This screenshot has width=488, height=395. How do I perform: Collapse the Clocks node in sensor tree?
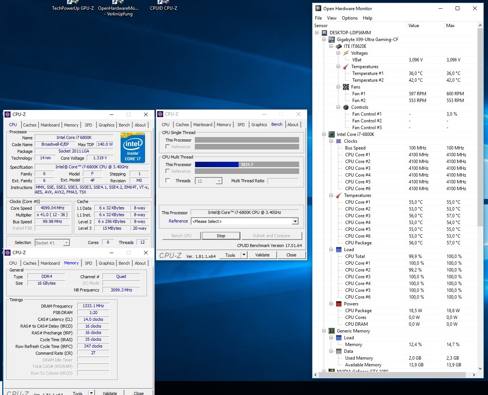(x=331, y=141)
